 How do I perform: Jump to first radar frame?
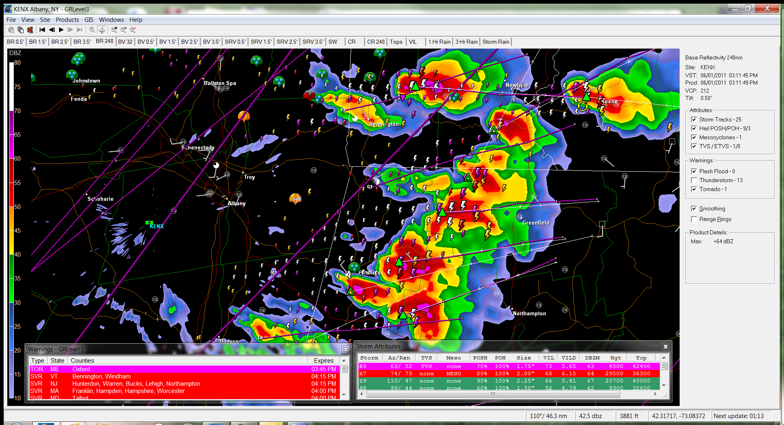[42, 30]
